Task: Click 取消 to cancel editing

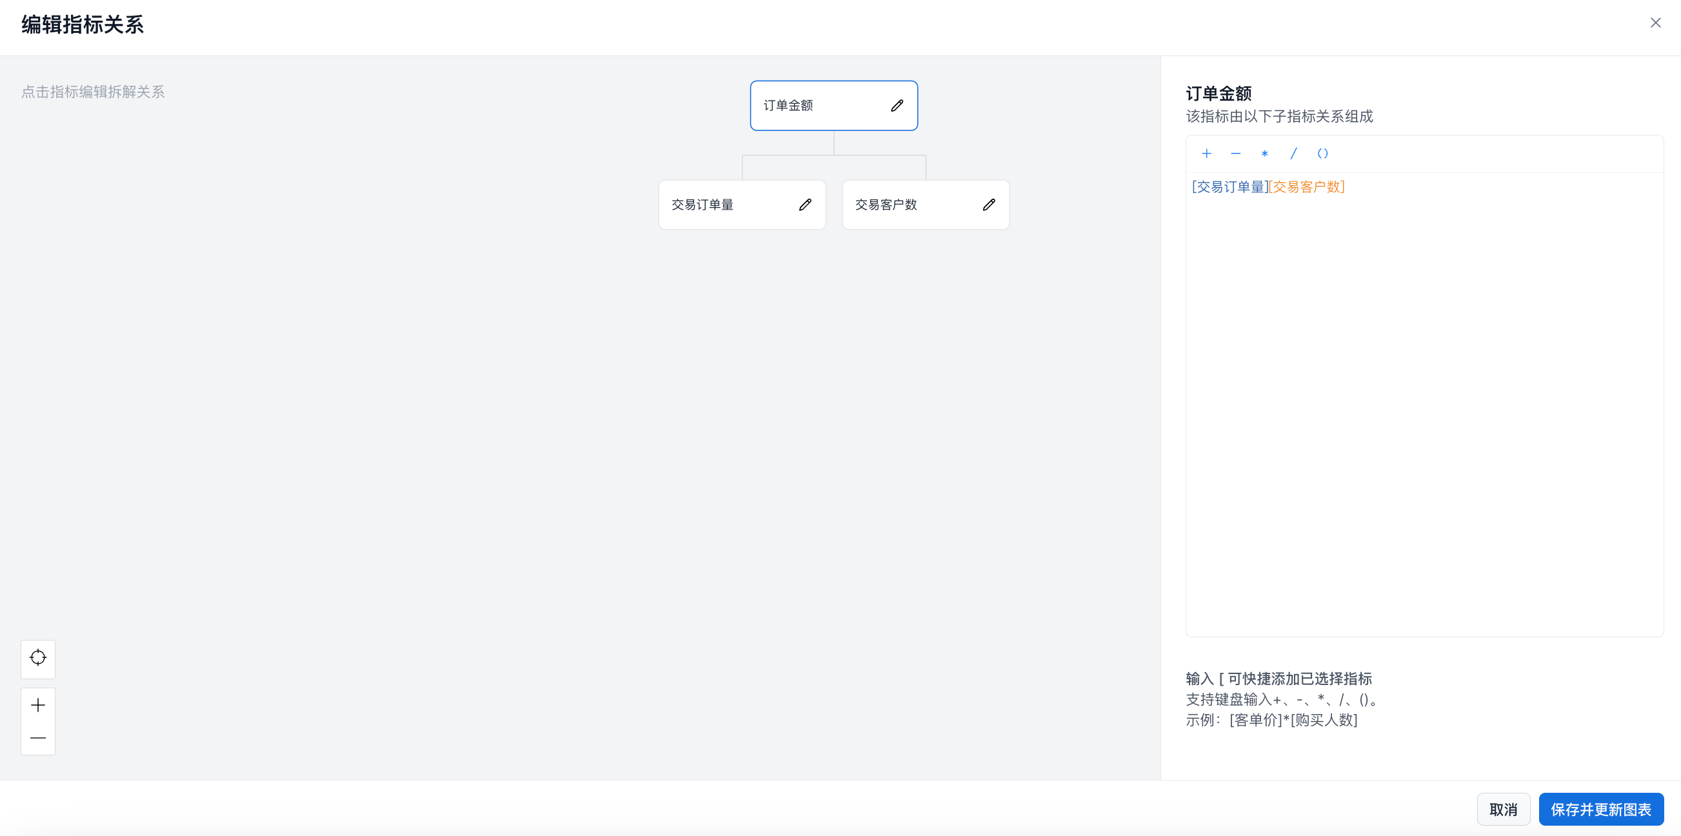Action: coord(1503,810)
